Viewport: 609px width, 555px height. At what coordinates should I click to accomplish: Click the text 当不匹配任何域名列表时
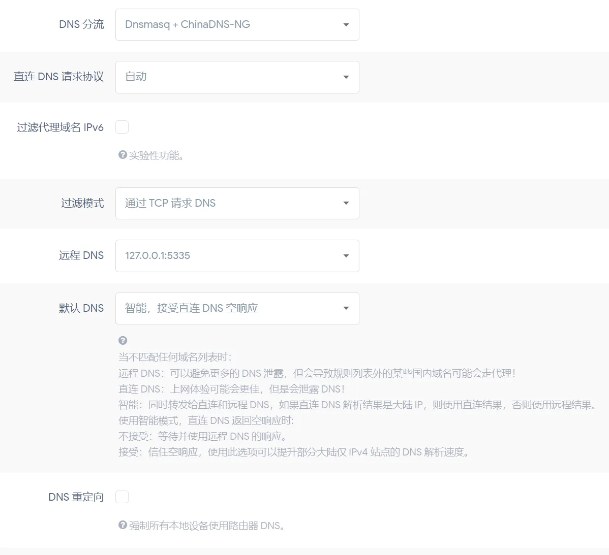click(175, 357)
